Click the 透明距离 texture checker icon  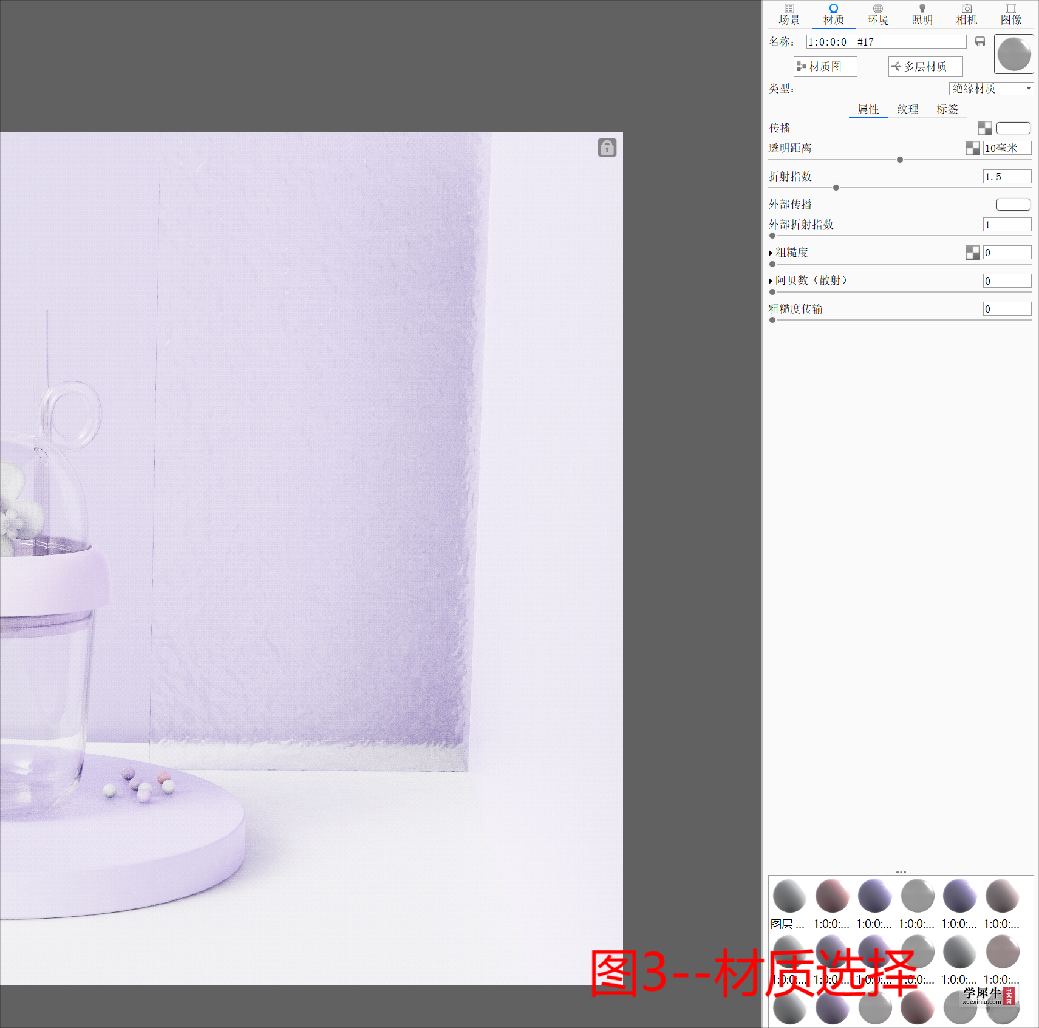click(x=972, y=148)
